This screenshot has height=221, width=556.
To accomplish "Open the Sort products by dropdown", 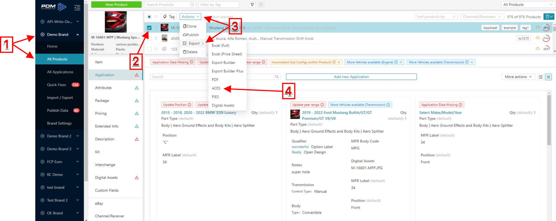I will 436,17.
